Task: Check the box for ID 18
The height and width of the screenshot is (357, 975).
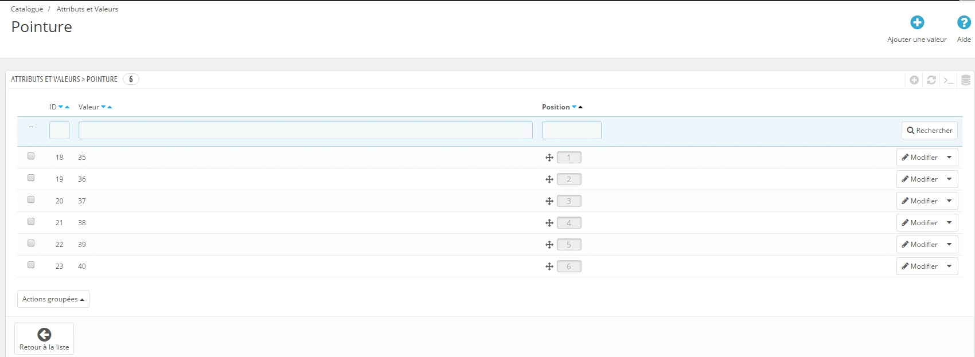Action: pos(31,156)
